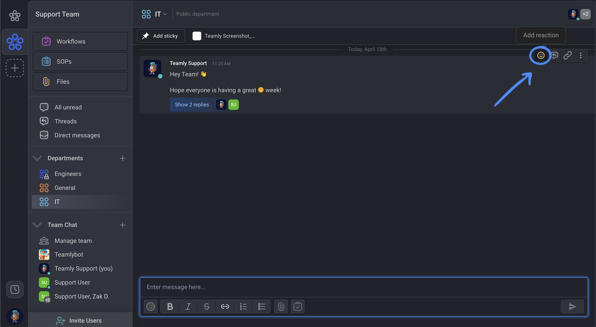Add a new department with plus

[x=123, y=158]
